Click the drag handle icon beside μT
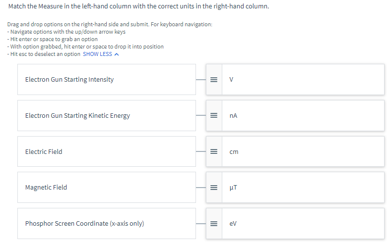Screen dimensions: 391x244 [x=213, y=188]
